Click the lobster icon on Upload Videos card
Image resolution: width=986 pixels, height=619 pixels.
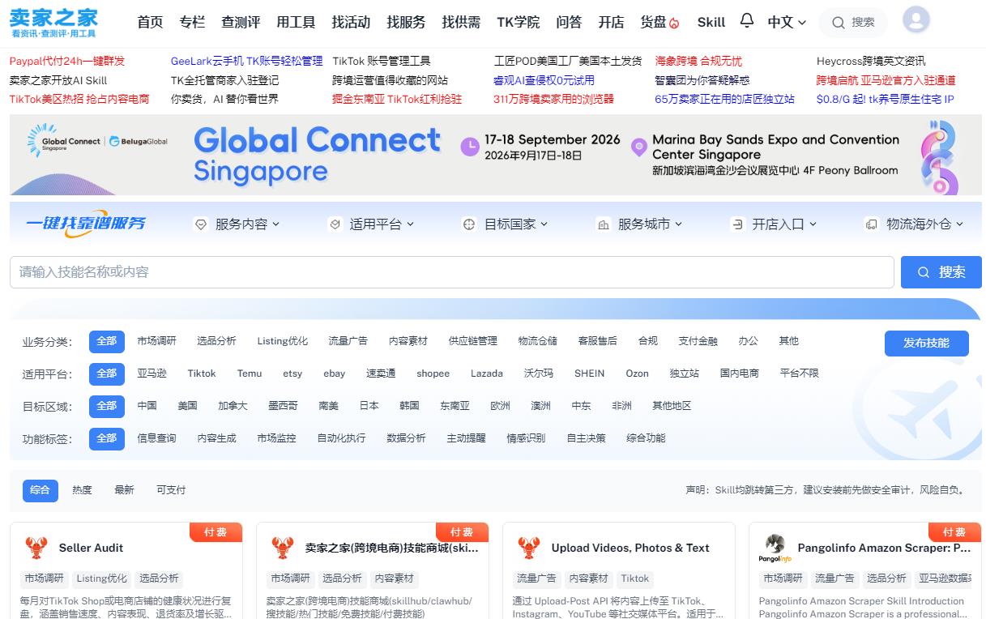pyautogui.click(x=529, y=548)
